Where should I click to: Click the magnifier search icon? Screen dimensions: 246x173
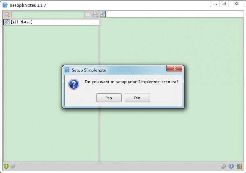tap(7, 15)
